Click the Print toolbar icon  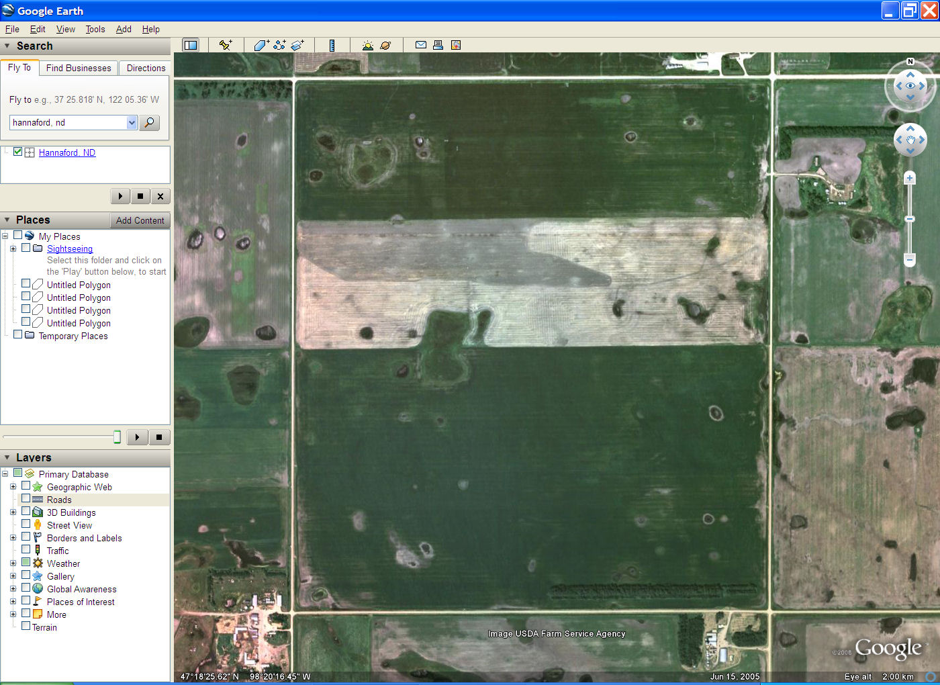(x=438, y=45)
